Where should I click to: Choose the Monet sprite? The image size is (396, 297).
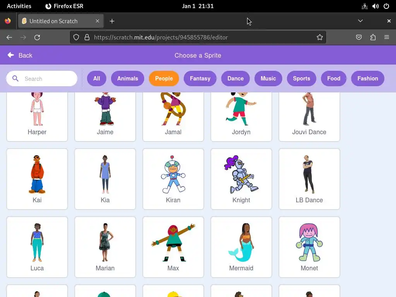click(x=309, y=247)
